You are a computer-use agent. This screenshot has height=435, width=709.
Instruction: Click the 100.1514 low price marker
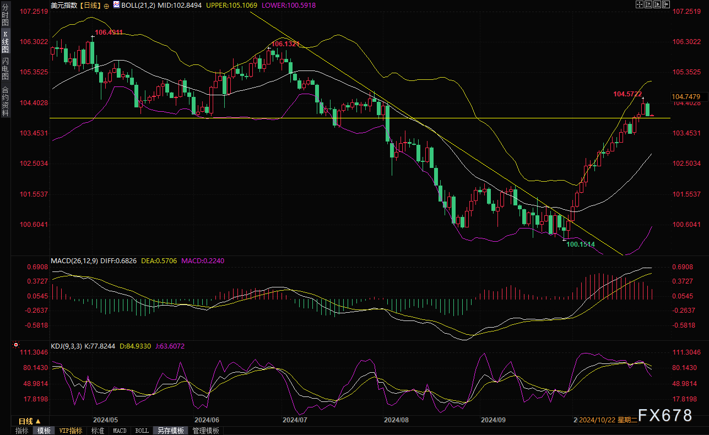[580, 244]
